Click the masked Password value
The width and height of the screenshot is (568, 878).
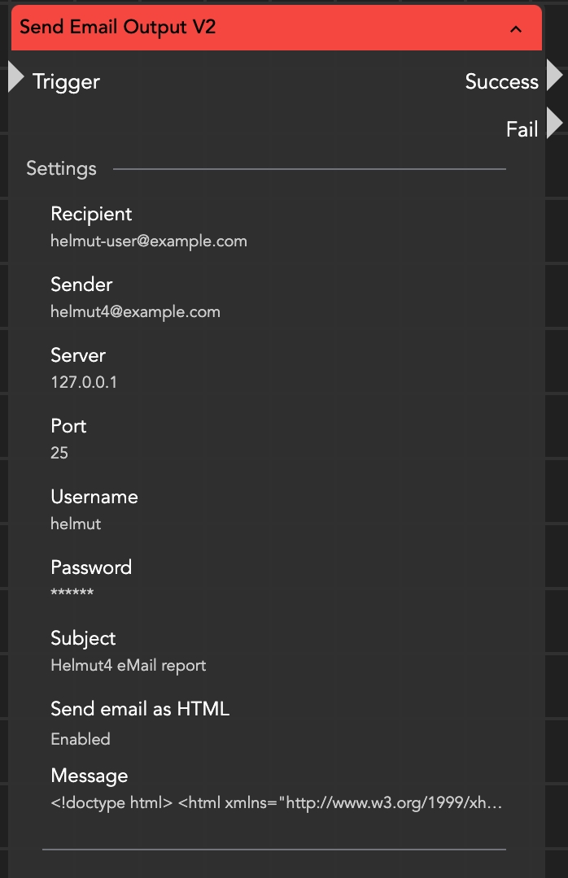[72, 593]
